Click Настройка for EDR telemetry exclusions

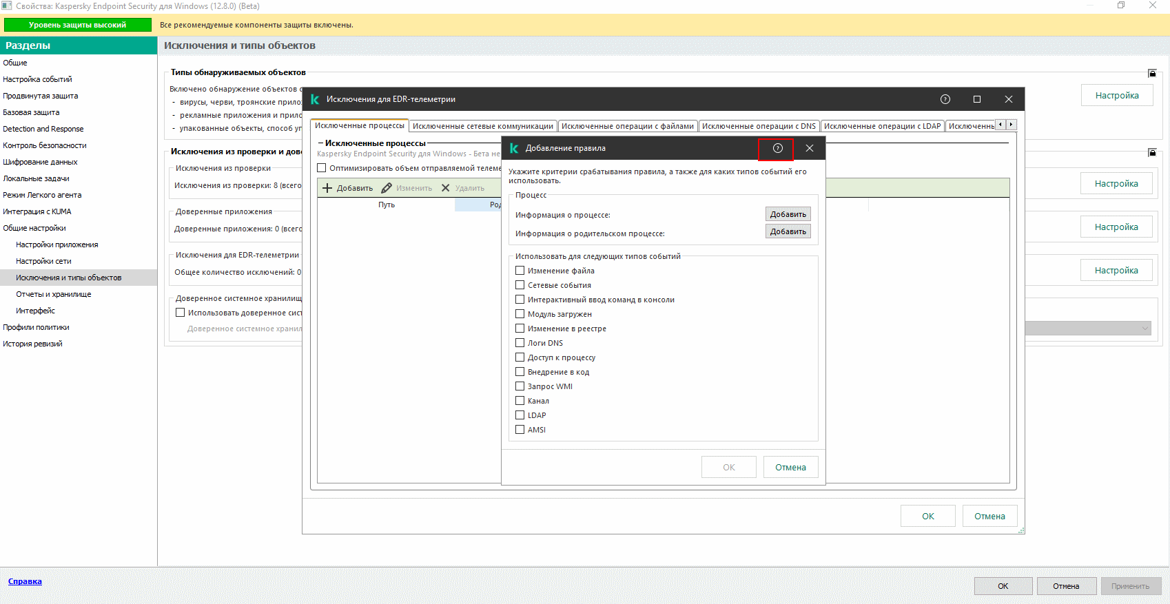[1116, 270]
